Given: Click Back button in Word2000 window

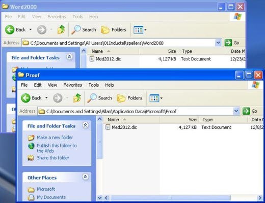Looking at the screenshot, I should [15, 30].
